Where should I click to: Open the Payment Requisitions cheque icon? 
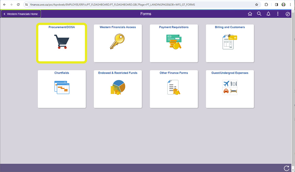(174, 42)
